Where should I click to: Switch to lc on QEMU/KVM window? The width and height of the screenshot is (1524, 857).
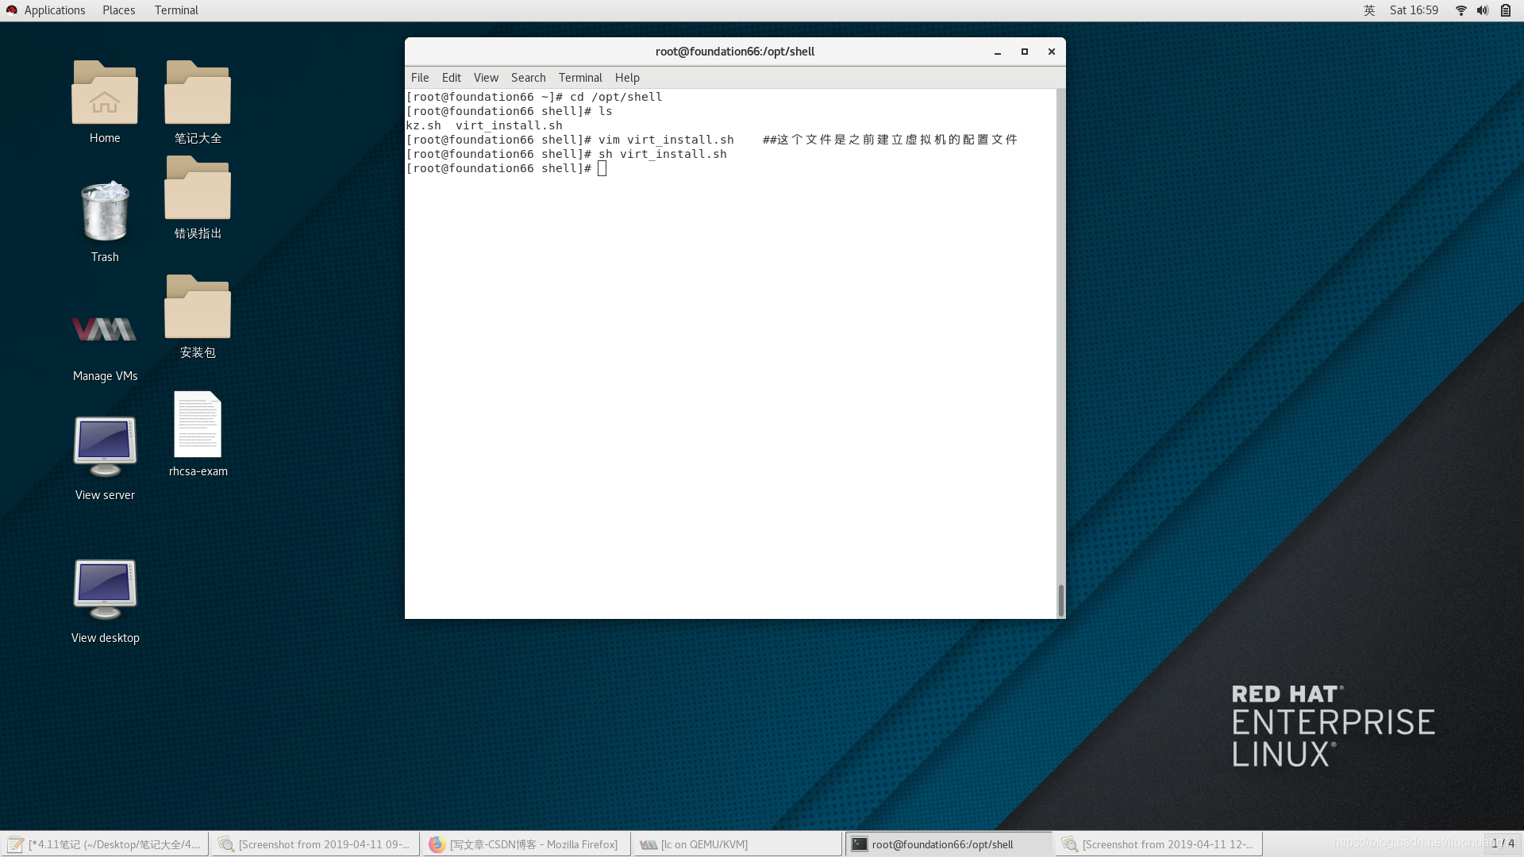pos(737,844)
